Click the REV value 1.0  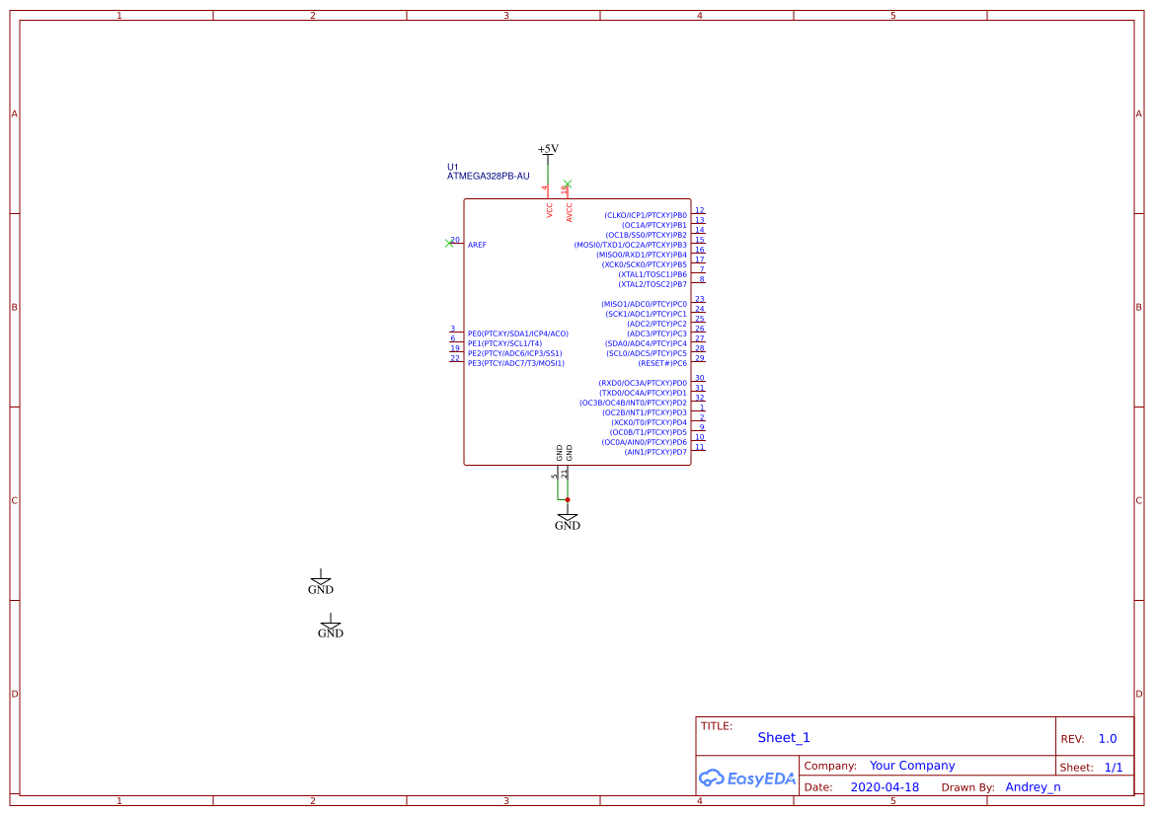1108,739
